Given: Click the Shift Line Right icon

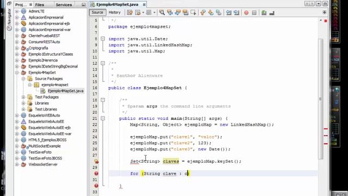Looking at the screenshot, I should (237, 13).
